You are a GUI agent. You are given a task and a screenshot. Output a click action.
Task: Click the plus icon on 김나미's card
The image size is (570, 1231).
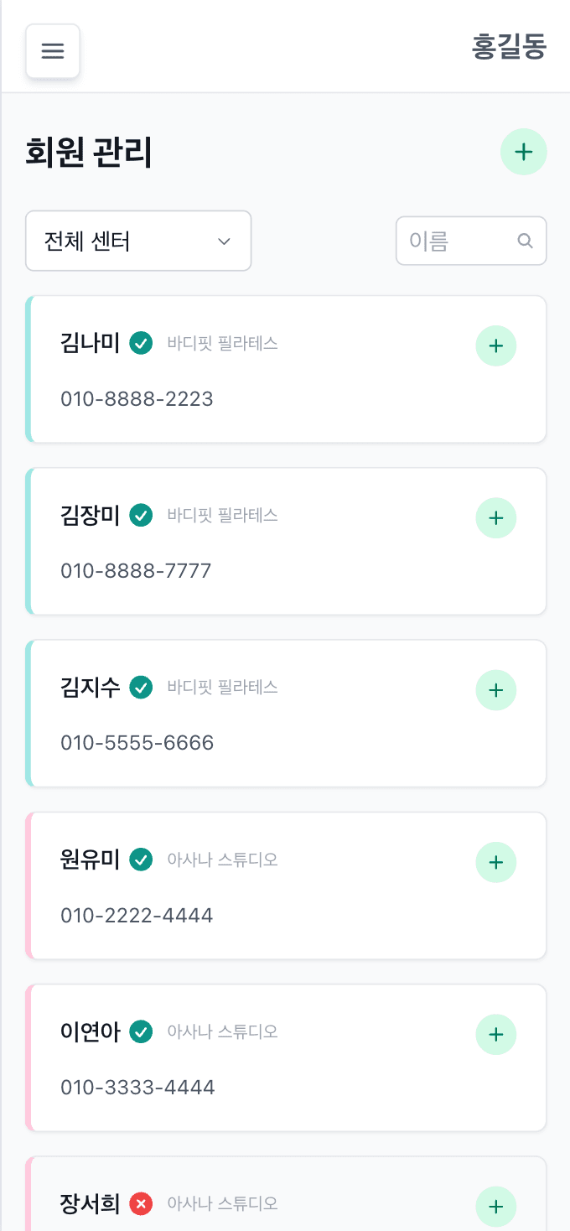pyautogui.click(x=495, y=345)
